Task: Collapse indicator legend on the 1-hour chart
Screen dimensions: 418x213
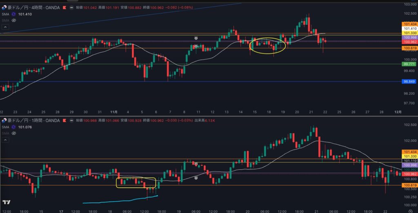Action: pyautogui.click(x=5, y=140)
